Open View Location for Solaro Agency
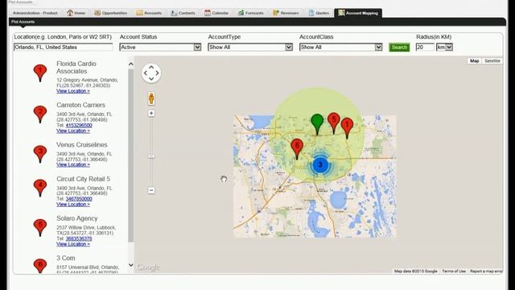Viewport: 515px width, 290px height. [x=73, y=244]
